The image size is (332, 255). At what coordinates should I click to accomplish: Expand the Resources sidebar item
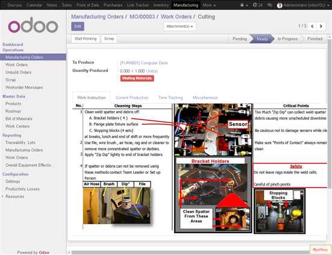[14, 197]
